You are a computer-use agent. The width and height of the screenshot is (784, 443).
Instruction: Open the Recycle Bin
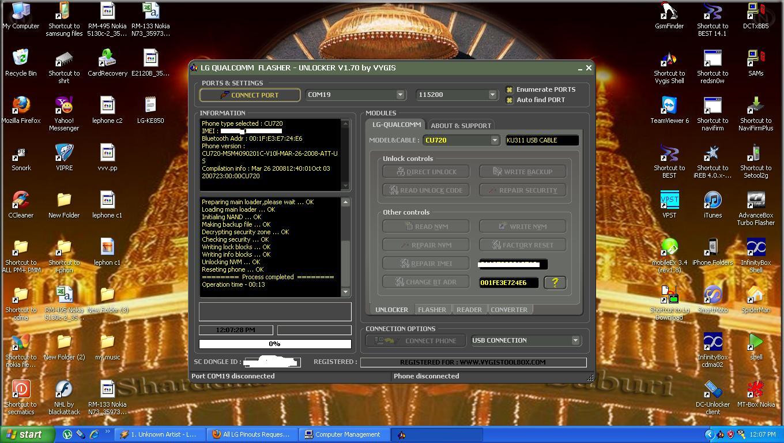click(x=21, y=63)
